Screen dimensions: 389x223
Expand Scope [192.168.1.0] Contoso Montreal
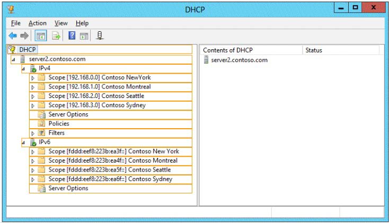coord(33,87)
